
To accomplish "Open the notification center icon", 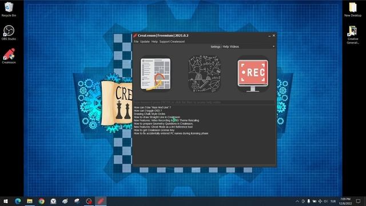I will pos(358,201).
